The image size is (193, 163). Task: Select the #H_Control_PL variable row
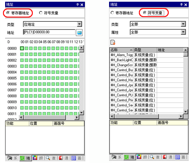[x=147, y=95]
